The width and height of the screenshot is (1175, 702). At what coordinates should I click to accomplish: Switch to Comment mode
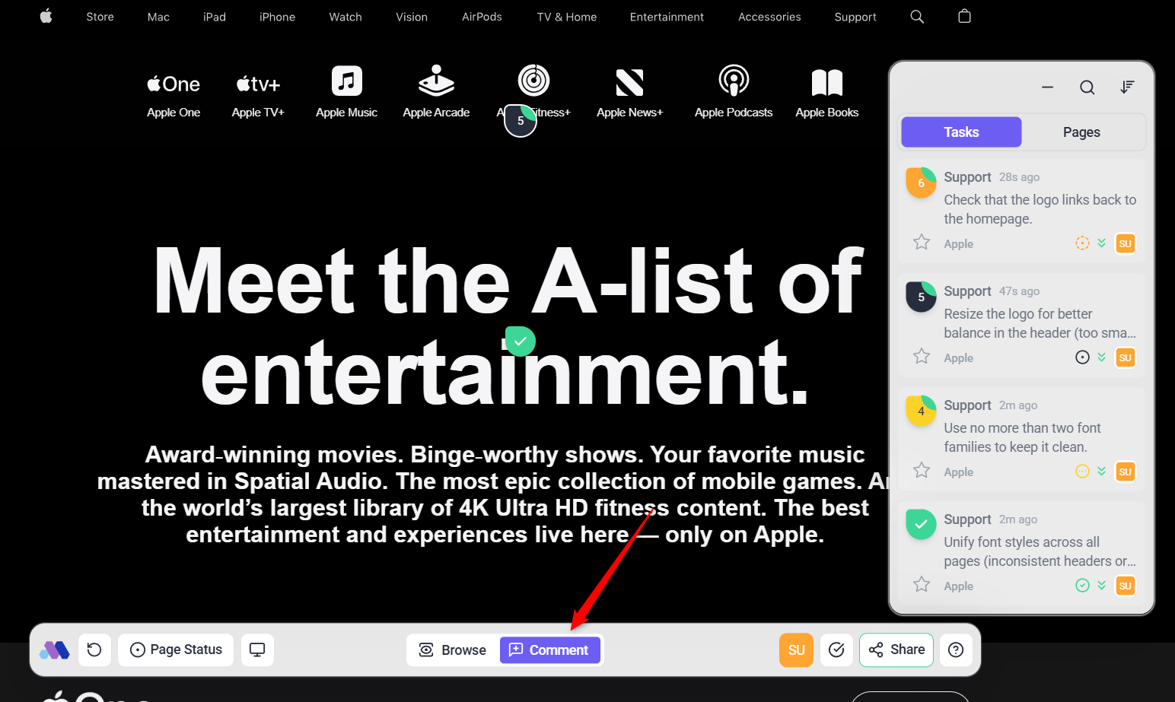tap(549, 650)
